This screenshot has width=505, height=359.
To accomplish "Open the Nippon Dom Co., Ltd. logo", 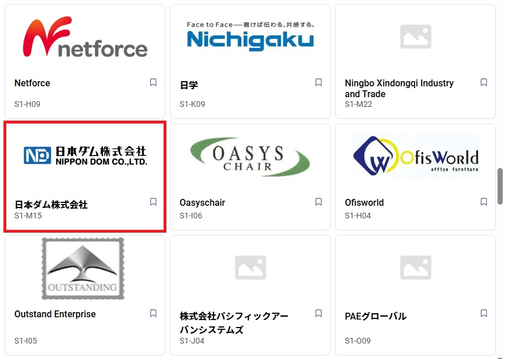I will 85,155.
